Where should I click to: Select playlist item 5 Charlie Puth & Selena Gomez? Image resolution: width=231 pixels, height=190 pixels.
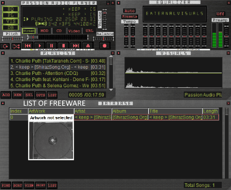pos(58,86)
